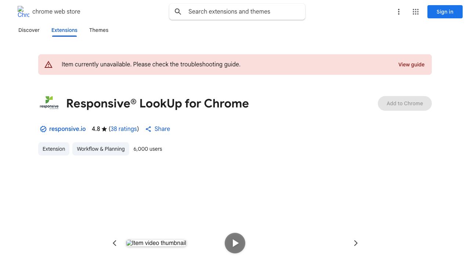Play the item video preview
470x264 pixels.
click(x=235, y=243)
